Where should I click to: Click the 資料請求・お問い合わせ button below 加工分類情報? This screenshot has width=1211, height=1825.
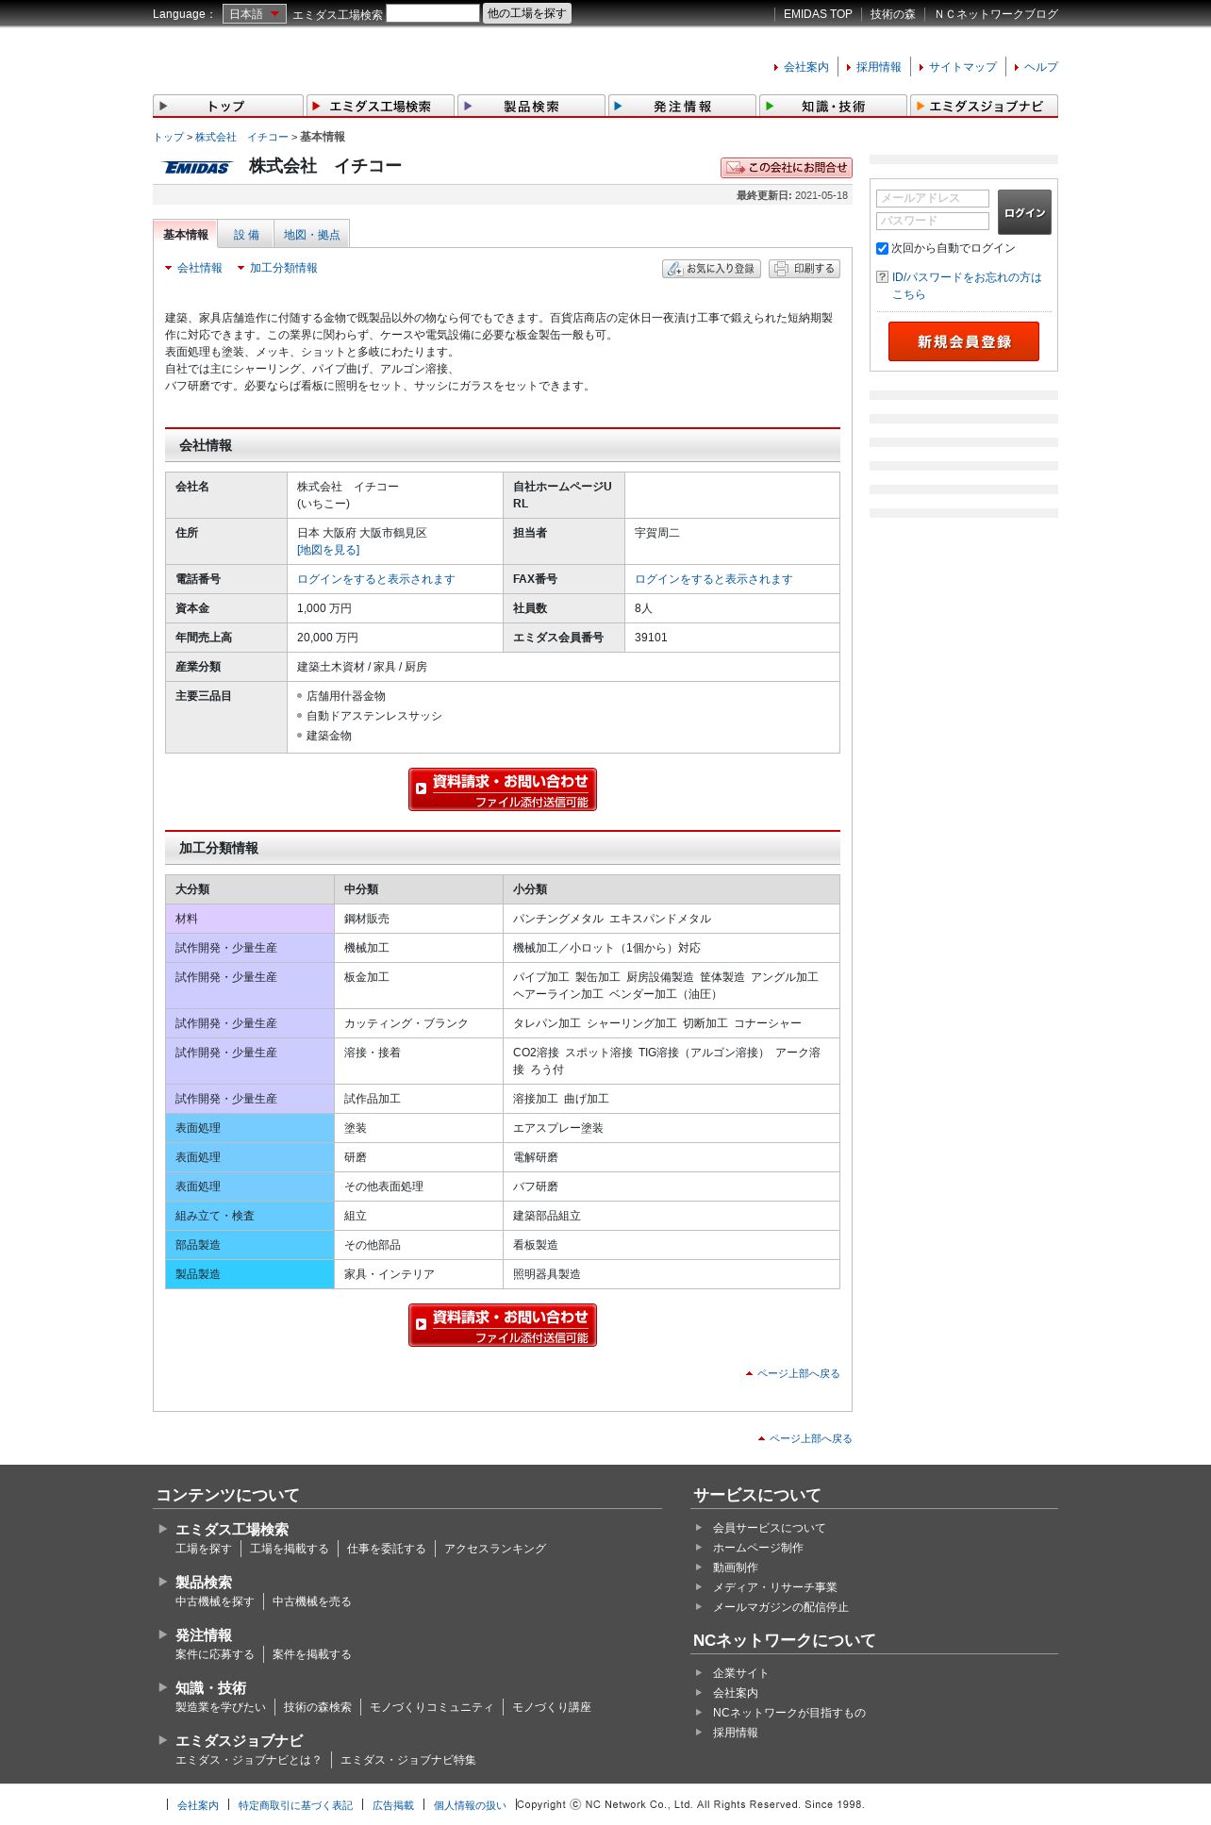click(503, 1325)
